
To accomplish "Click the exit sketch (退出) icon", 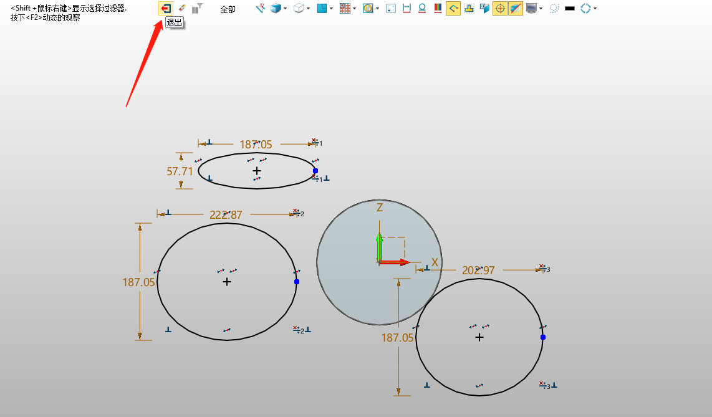I will pyautogui.click(x=165, y=9).
